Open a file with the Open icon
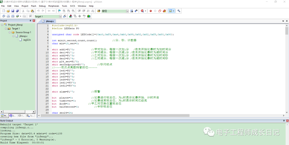This screenshot has width=289, height=145. pos(8,11)
